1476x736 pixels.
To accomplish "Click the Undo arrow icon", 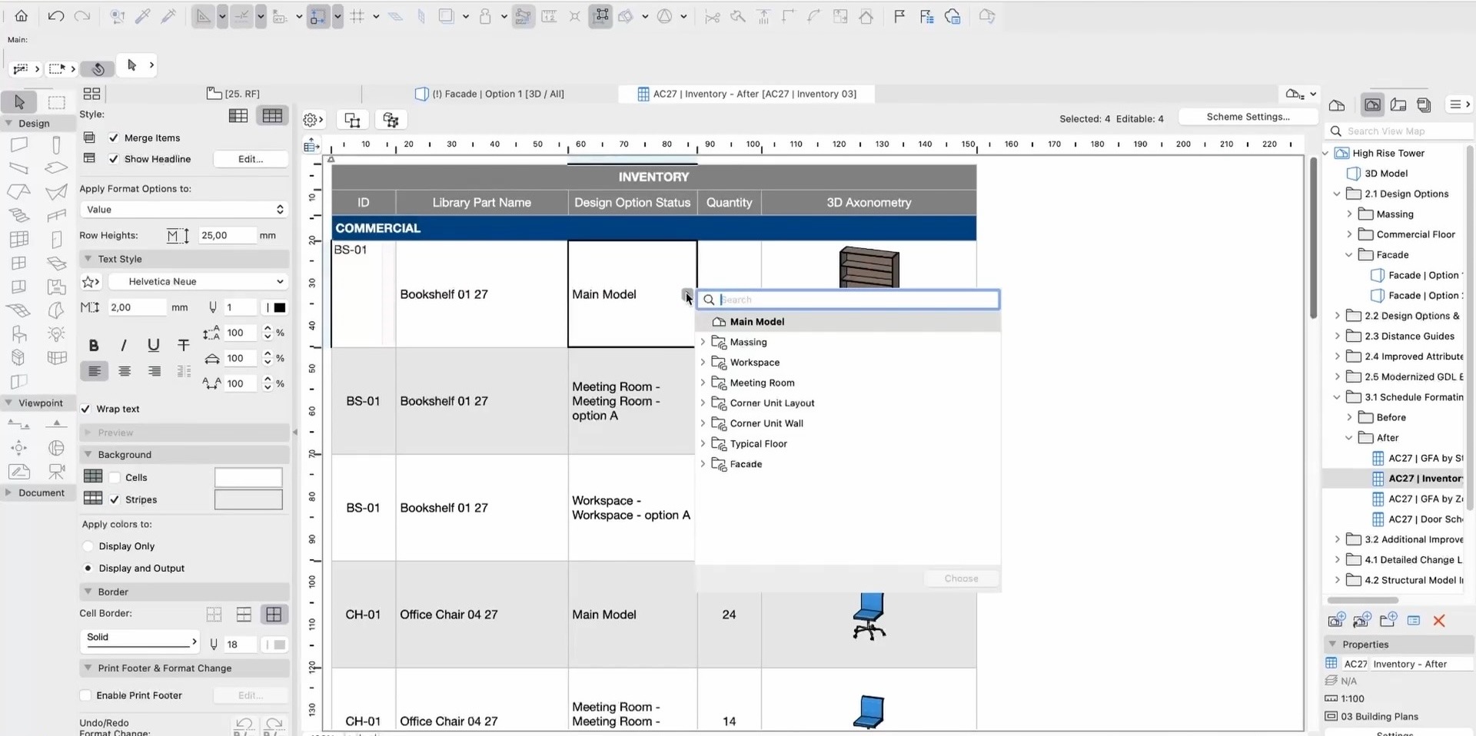I will [55, 15].
